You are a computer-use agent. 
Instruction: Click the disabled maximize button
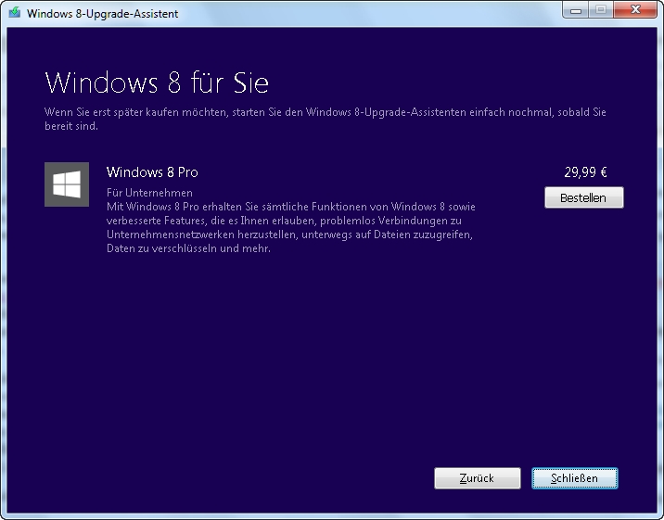(x=601, y=9)
